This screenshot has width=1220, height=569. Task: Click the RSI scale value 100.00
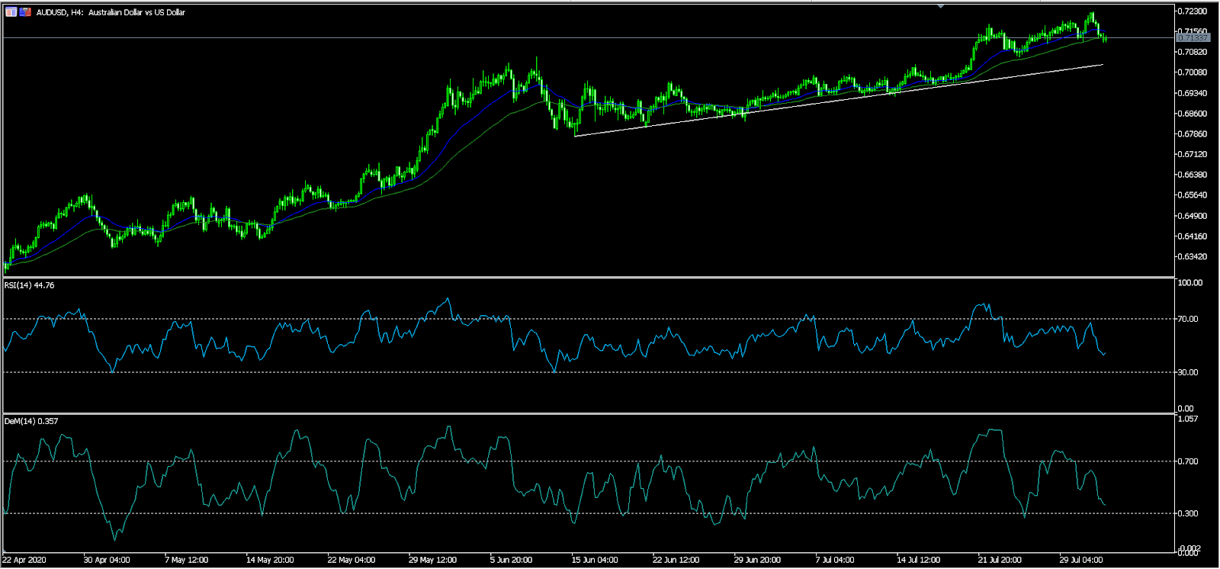(x=1190, y=283)
